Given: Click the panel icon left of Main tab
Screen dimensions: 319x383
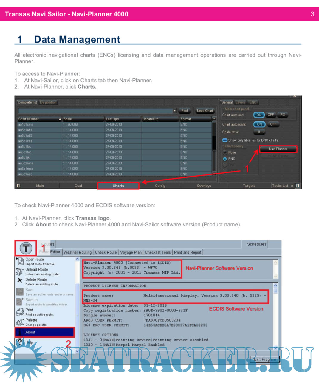Looking at the screenshot, I should tap(18, 186).
